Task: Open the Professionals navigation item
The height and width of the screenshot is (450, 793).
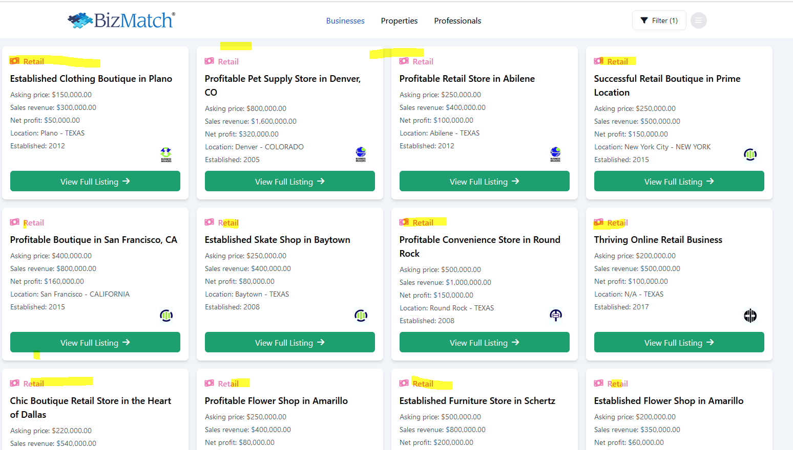Action: tap(457, 21)
